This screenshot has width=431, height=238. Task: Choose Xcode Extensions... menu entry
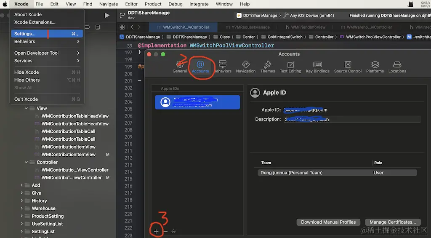point(47,22)
